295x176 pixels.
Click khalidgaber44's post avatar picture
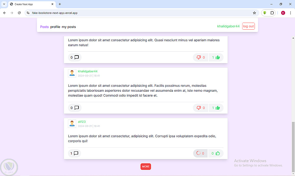(x=72, y=73)
